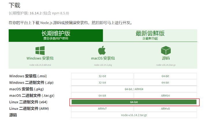Click the Linux 二进制文件 (ARM) row label
This screenshot has height=124, width=206.
pos(29,108)
